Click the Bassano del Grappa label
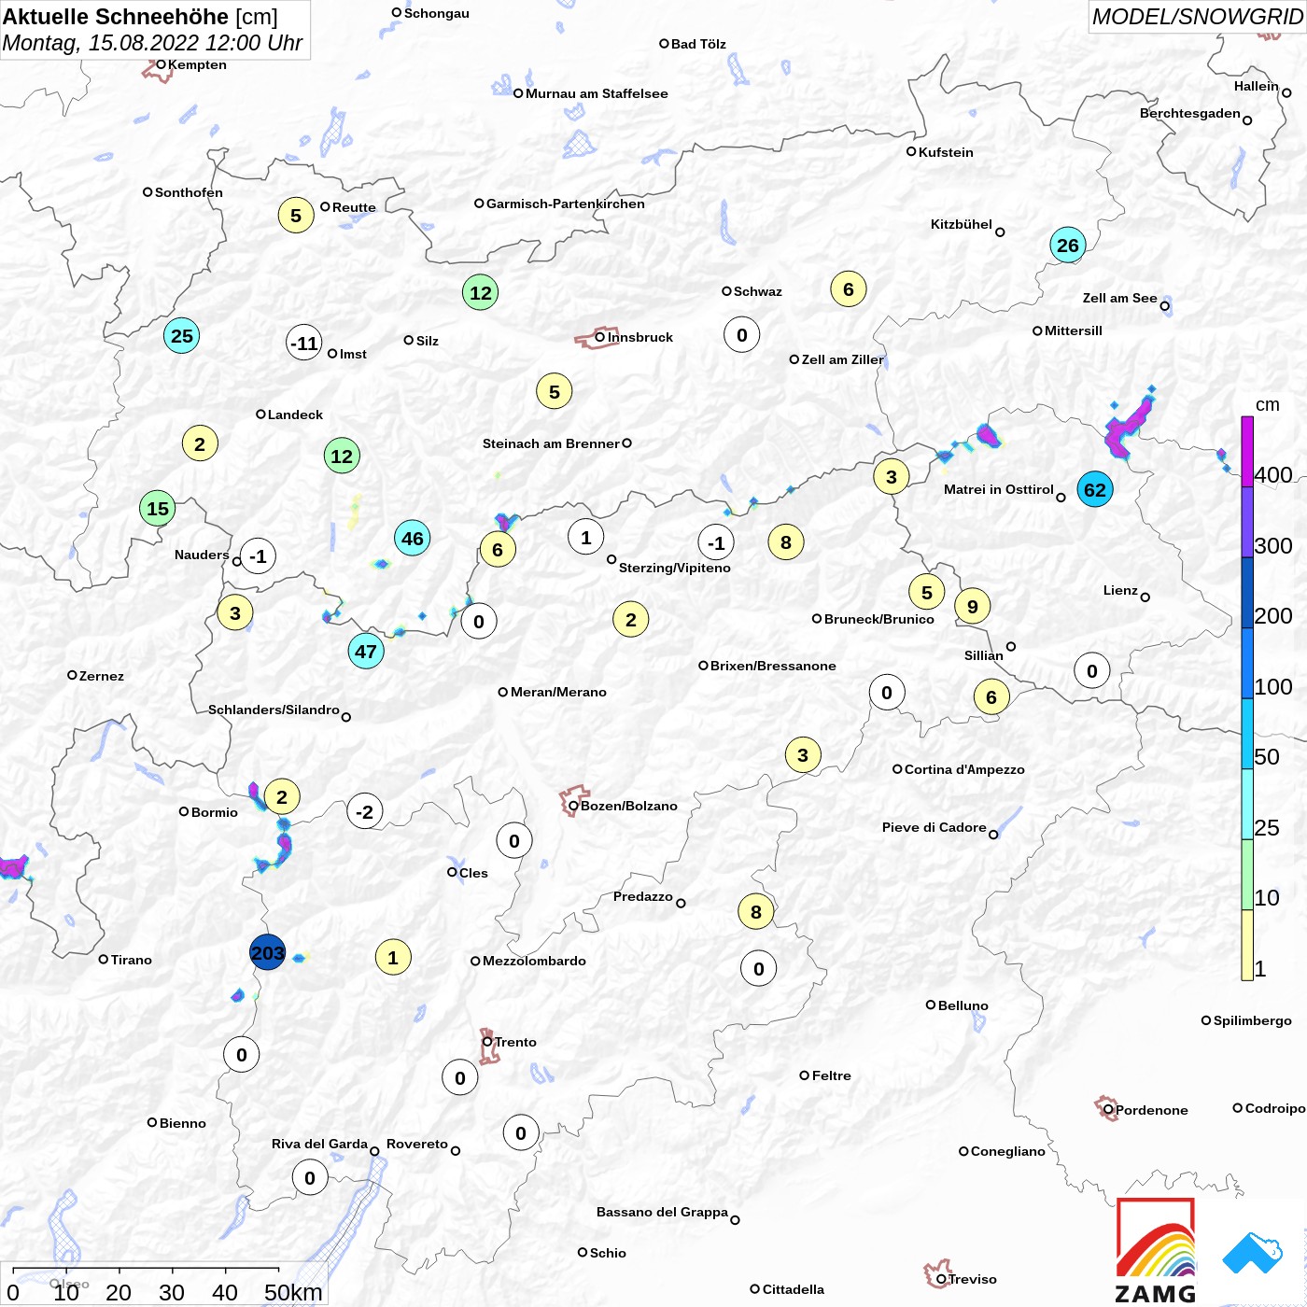The height and width of the screenshot is (1307, 1307). coord(662,1212)
